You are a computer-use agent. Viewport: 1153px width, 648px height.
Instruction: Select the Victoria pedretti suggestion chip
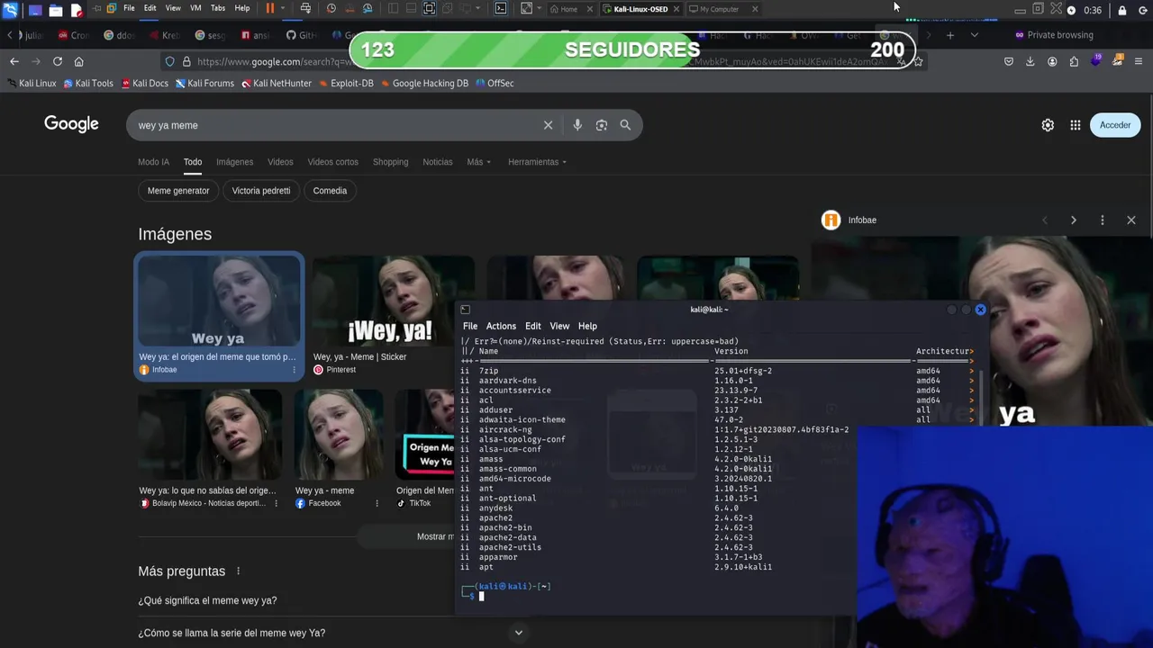(x=261, y=191)
